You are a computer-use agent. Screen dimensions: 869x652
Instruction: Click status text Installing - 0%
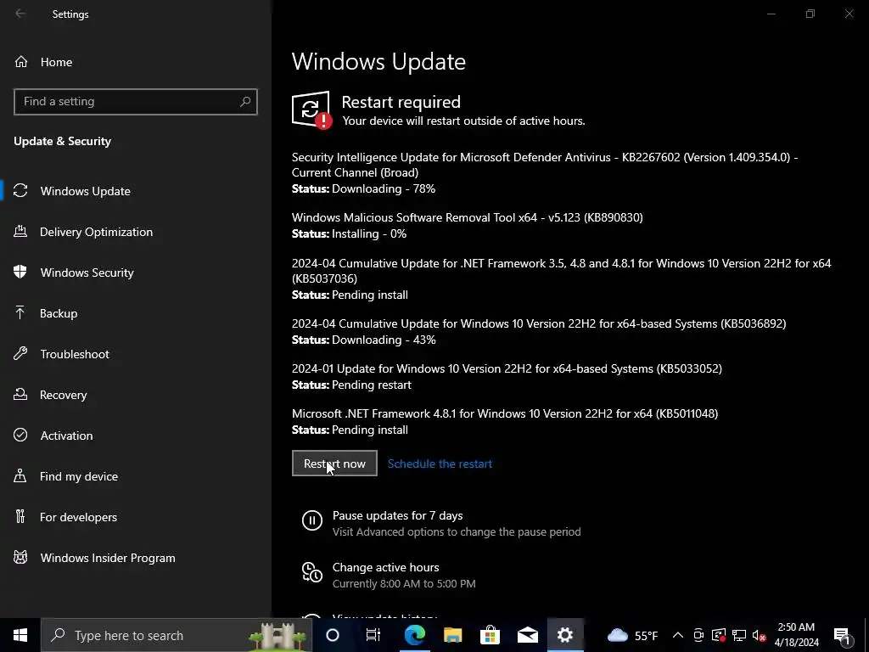point(369,233)
